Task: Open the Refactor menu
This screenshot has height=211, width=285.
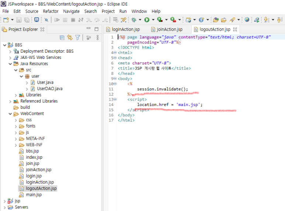Action: click(51, 11)
